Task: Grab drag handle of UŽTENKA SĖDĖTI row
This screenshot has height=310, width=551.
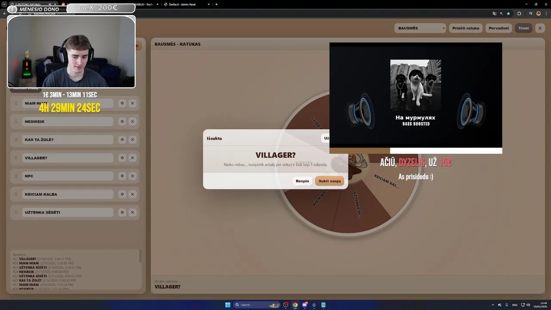Action: click(x=16, y=212)
